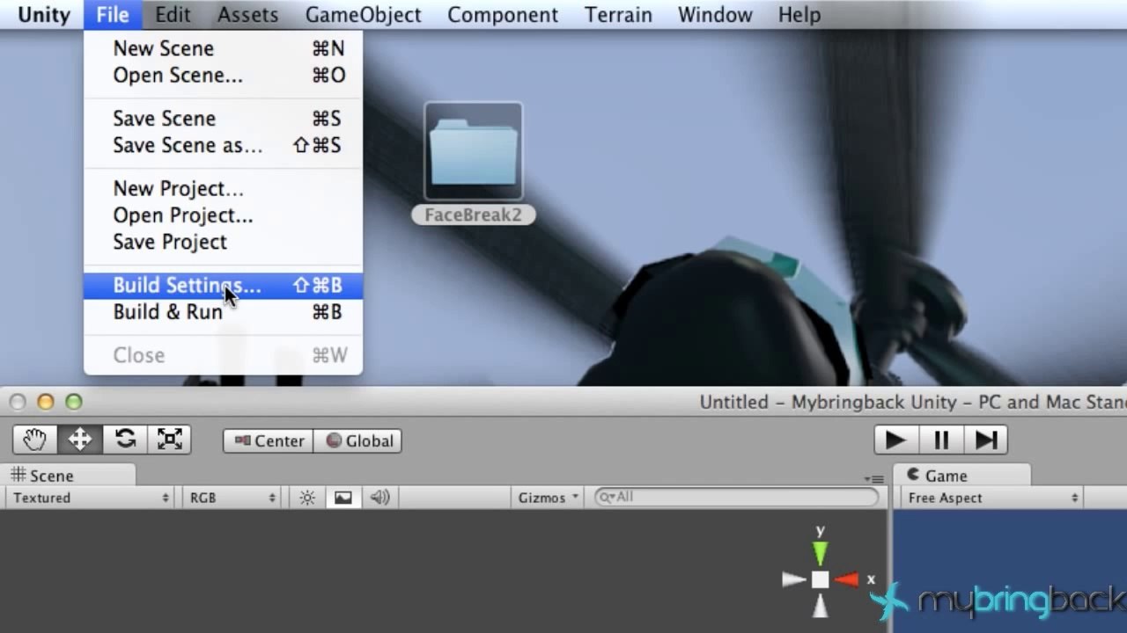Click the scene search field
This screenshot has width=1127, height=633.
coord(737,497)
